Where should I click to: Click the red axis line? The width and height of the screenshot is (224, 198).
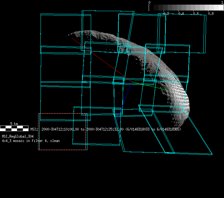pos(99,58)
